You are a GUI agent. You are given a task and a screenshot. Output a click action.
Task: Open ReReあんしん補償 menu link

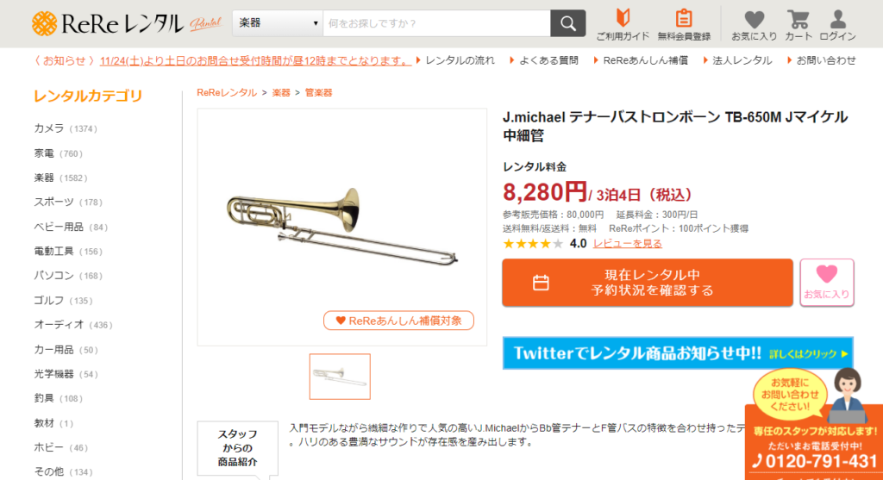[x=645, y=60]
